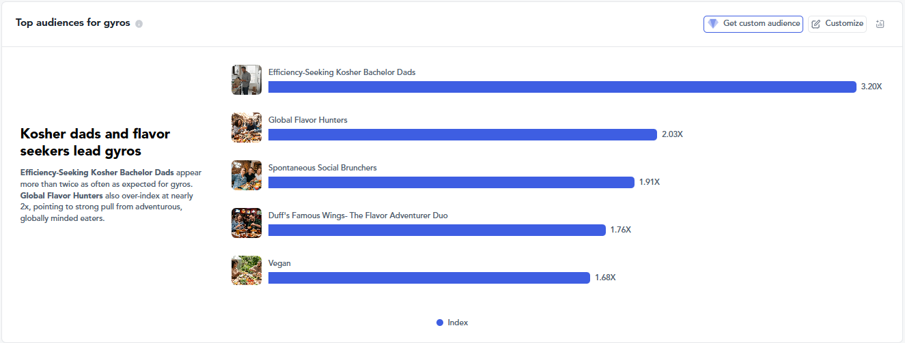
Task: Click the pencil icon in Customize button
Action: (x=816, y=24)
